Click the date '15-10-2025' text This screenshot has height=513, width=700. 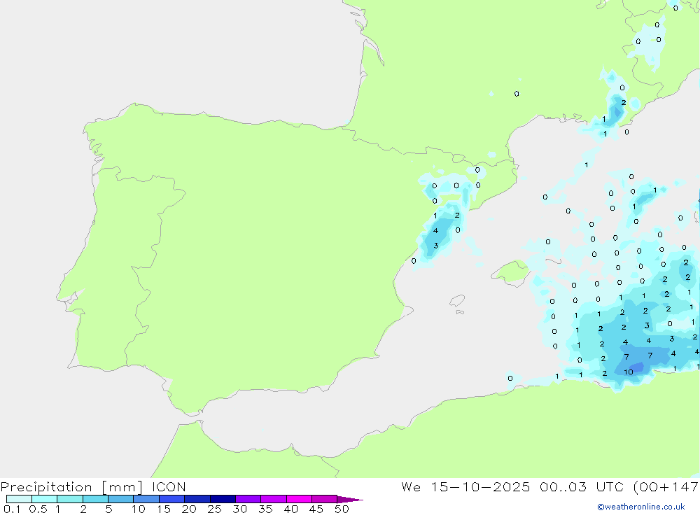(x=480, y=487)
